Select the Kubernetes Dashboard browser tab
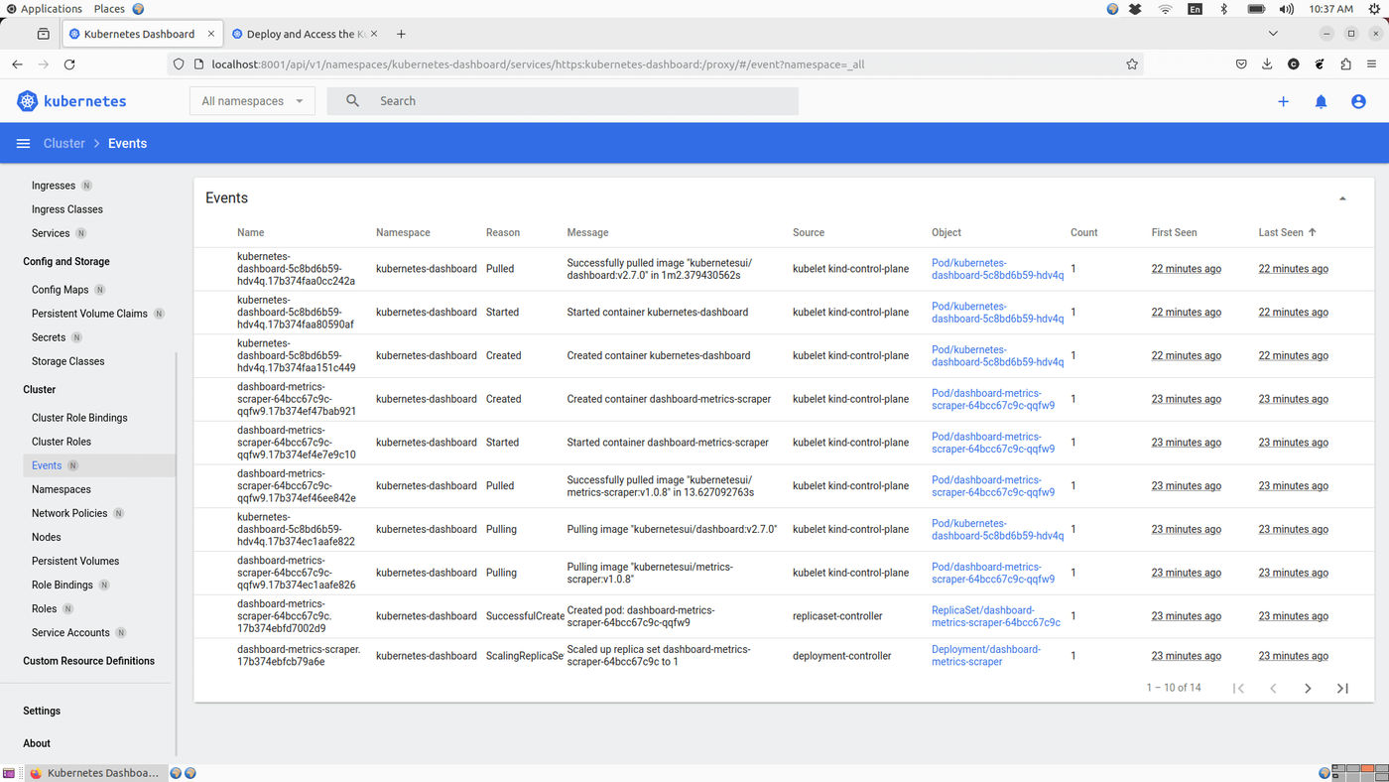The height and width of the screenshot is (782, 1389). point(142,34)
